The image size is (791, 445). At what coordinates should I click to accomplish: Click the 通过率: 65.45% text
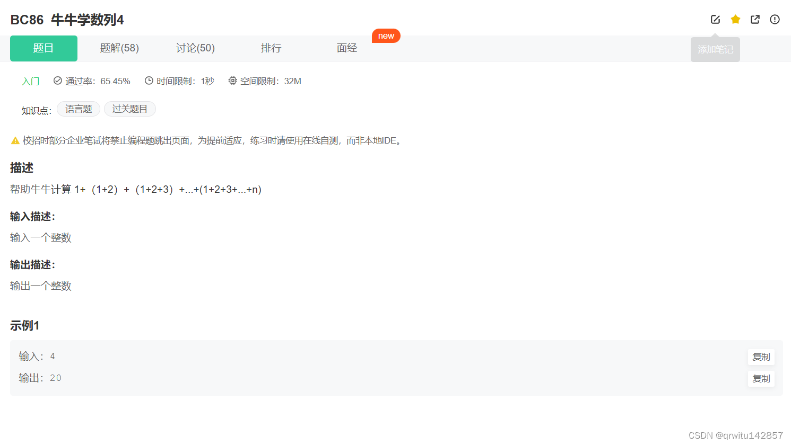(x=98, y=81)
